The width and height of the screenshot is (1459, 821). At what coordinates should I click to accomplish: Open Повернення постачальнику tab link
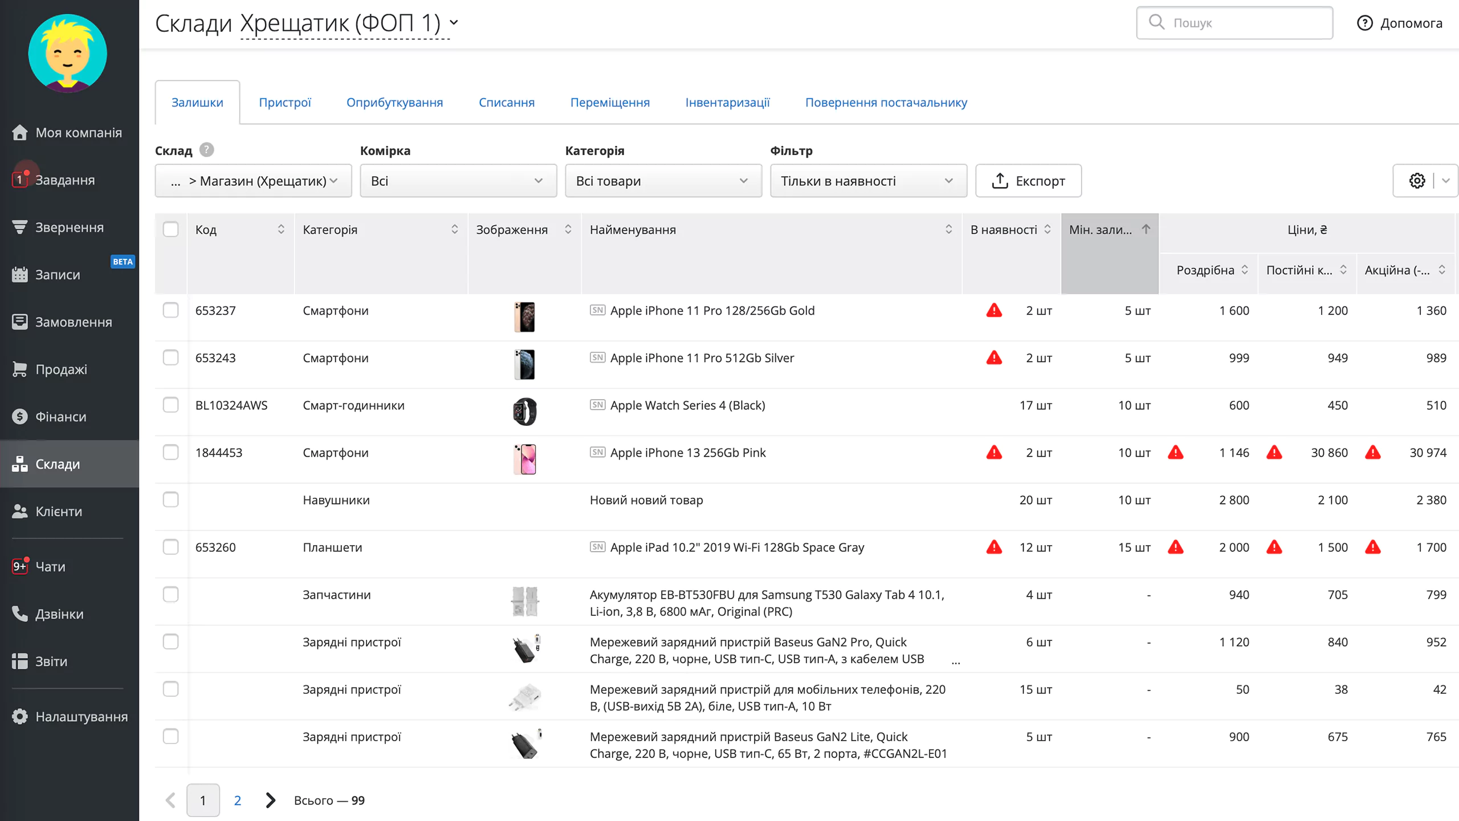coord(886,102)
